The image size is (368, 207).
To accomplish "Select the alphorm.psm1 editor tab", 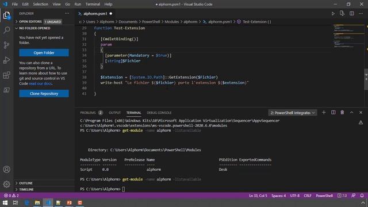I will point(95,14).
